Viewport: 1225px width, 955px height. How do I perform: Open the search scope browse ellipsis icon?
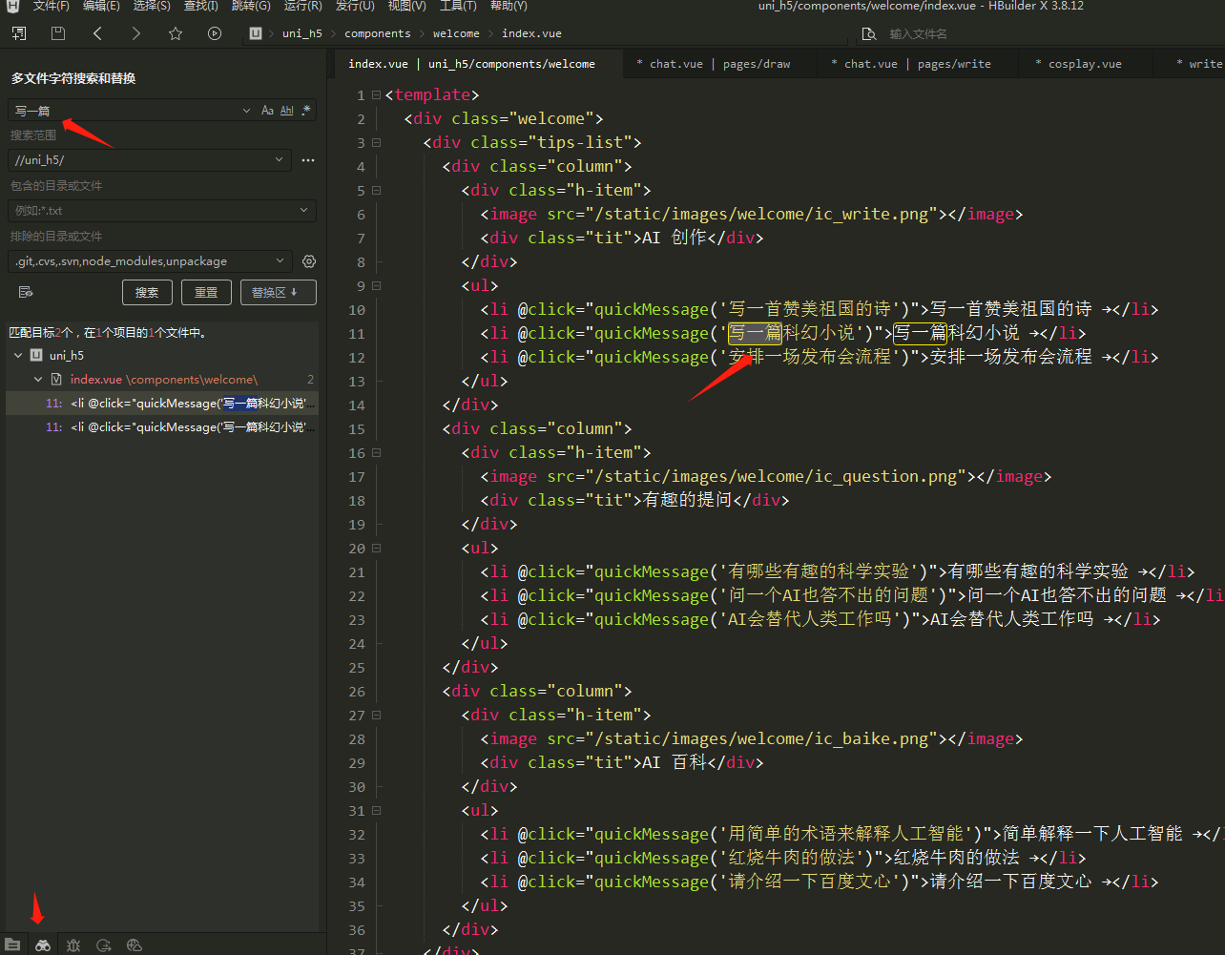tap(308, 160)
